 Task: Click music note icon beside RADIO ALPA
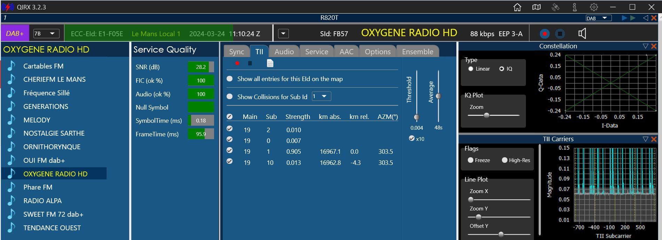point(11,200)
